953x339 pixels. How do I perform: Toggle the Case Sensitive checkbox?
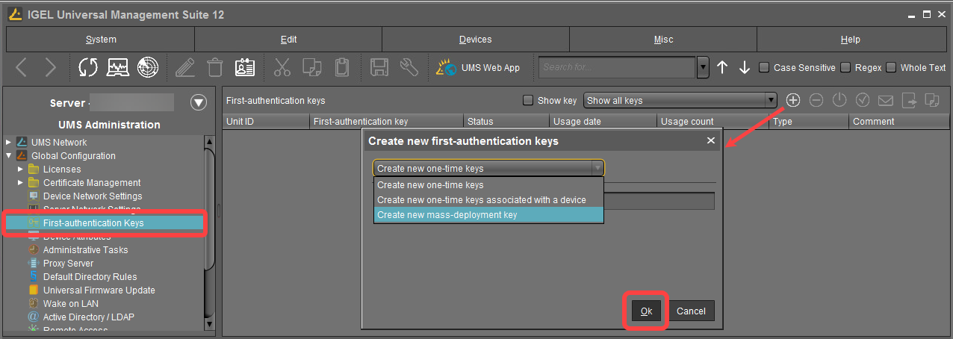pyautogui.click(x=764, y=67)
